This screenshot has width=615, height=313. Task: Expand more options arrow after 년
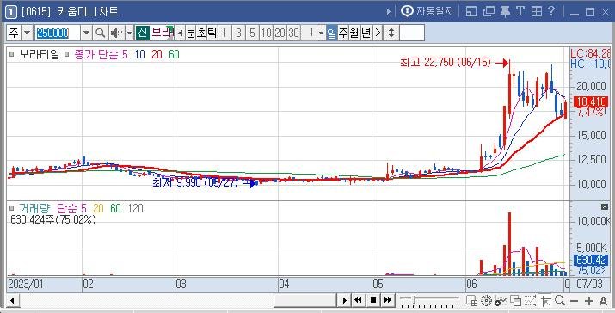point(378,33)
